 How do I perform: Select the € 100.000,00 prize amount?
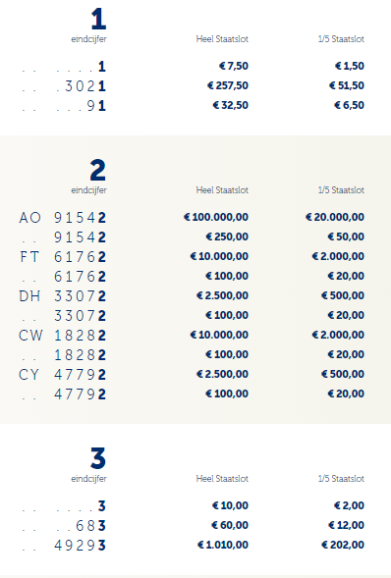[216, 217]
